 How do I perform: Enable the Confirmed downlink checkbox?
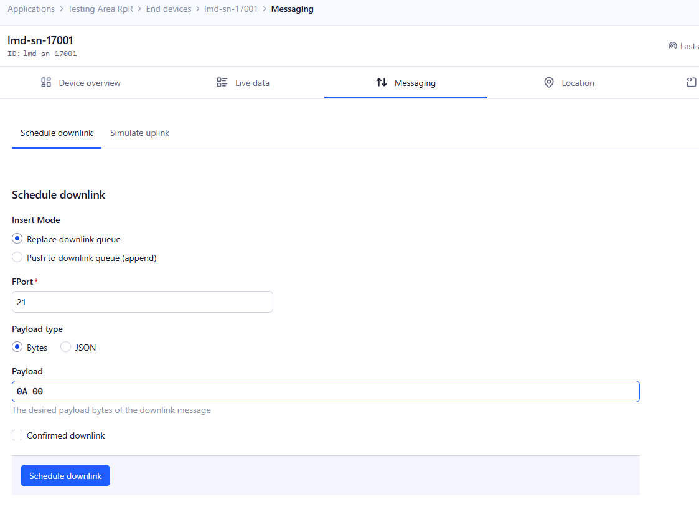[17, 435]
